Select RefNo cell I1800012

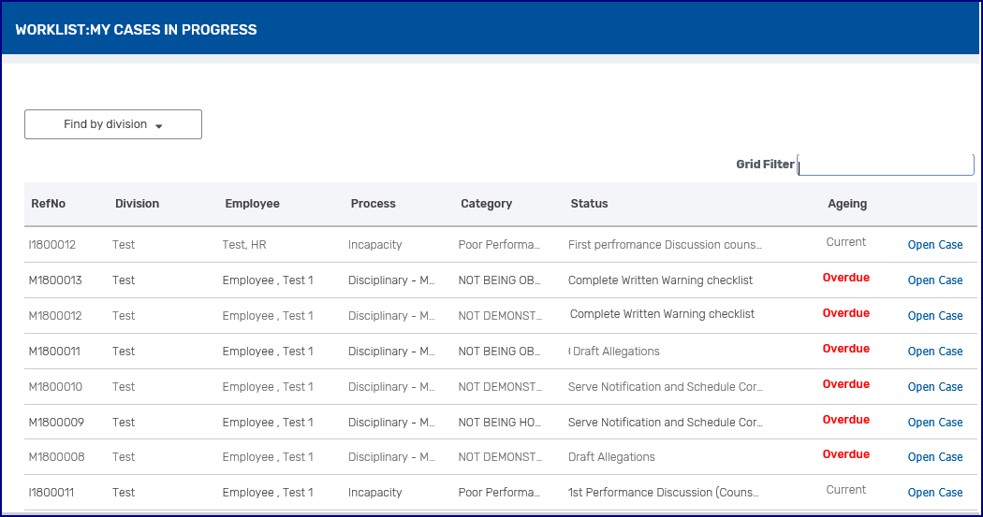pyautogui.click(x=52, y=245)
